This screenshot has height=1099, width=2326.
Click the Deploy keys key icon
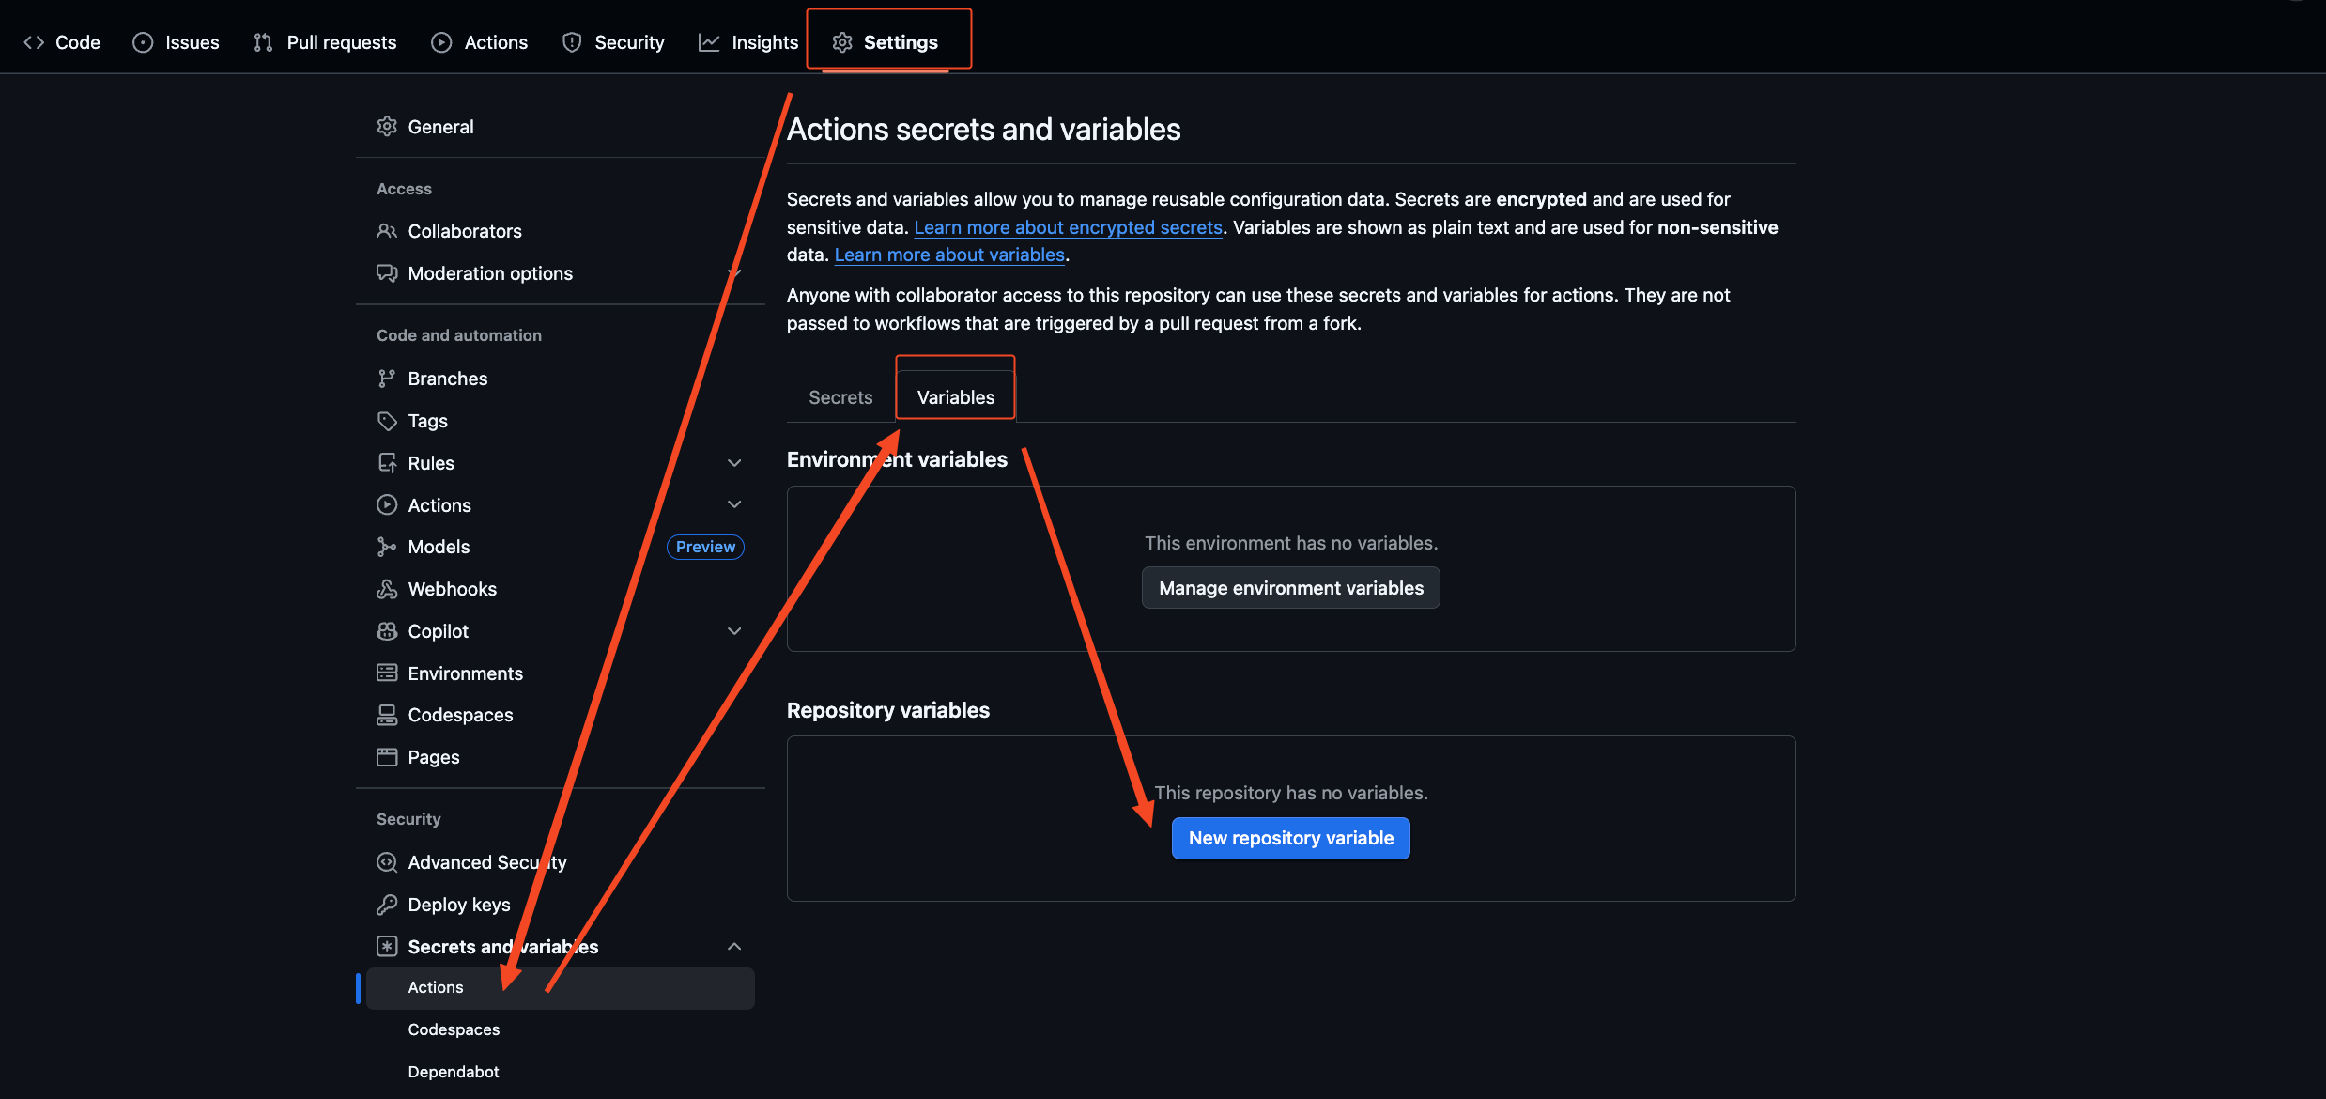pyautogui.click(x=387, y=905)
